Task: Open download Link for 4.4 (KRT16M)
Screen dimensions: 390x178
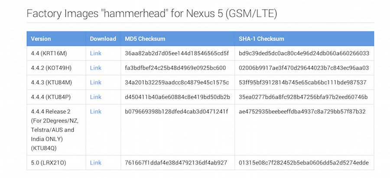Action: tap(95, 53)
